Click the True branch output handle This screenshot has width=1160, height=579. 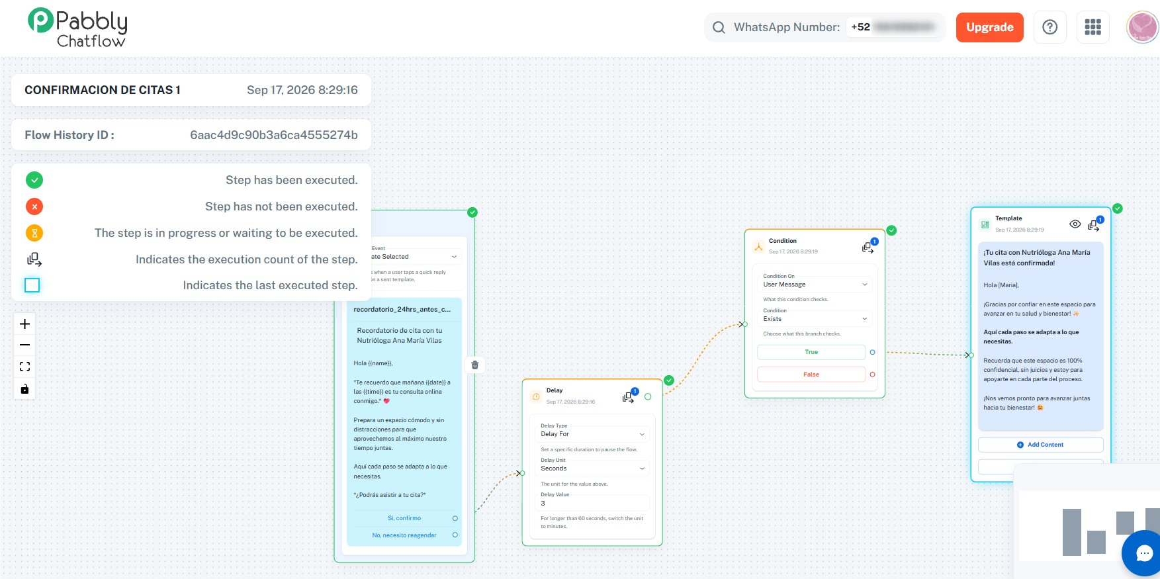point(872,352)
